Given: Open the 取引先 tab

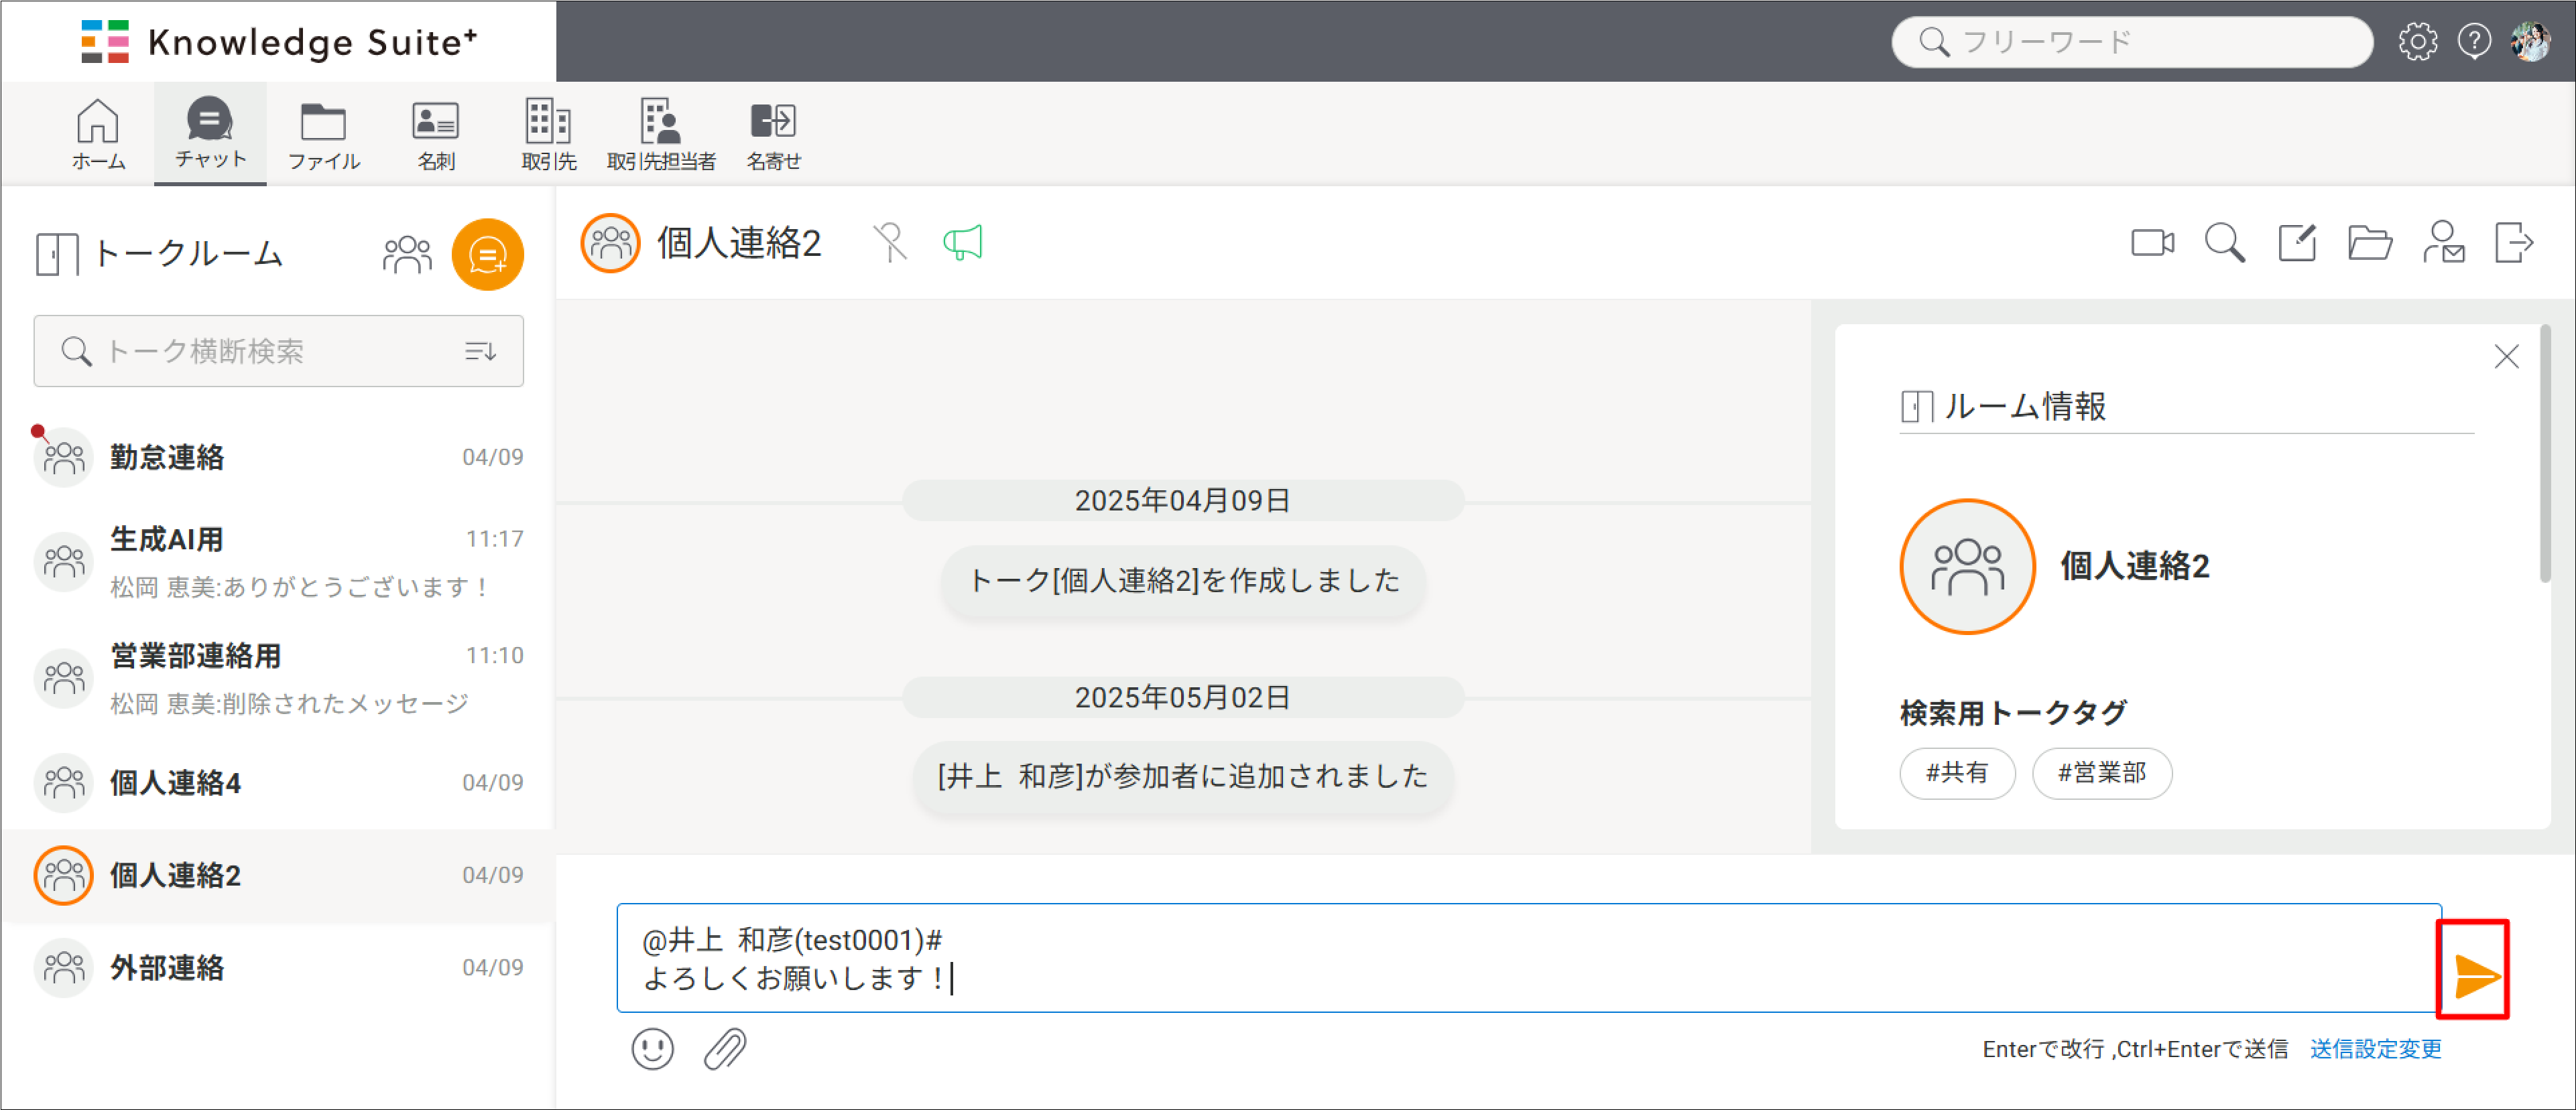Looking at the screenshot, I should click(x=548, y=134).
